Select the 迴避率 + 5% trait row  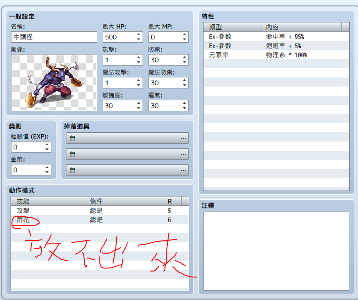276,46
